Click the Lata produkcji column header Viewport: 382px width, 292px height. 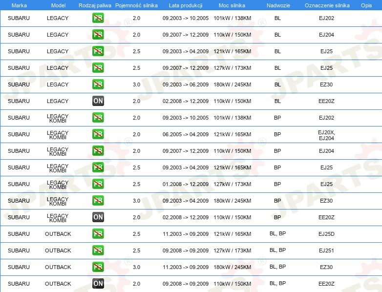186,5
